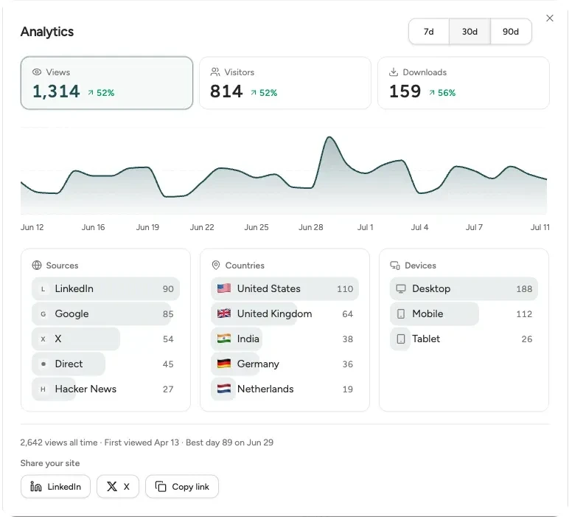Click the H badge on Hacker News row
This screenshot has height=517, width=569.
pos(43,389)
